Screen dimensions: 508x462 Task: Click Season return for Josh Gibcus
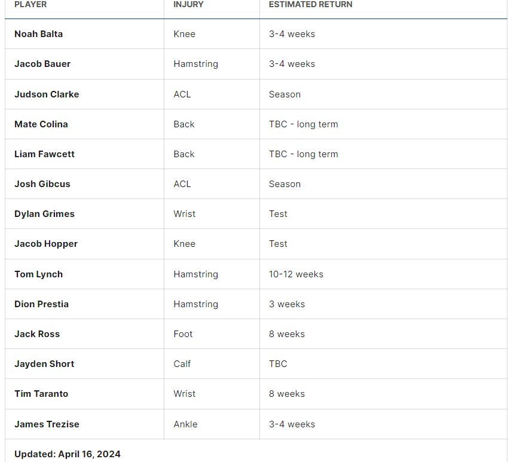tap(284, 183)
